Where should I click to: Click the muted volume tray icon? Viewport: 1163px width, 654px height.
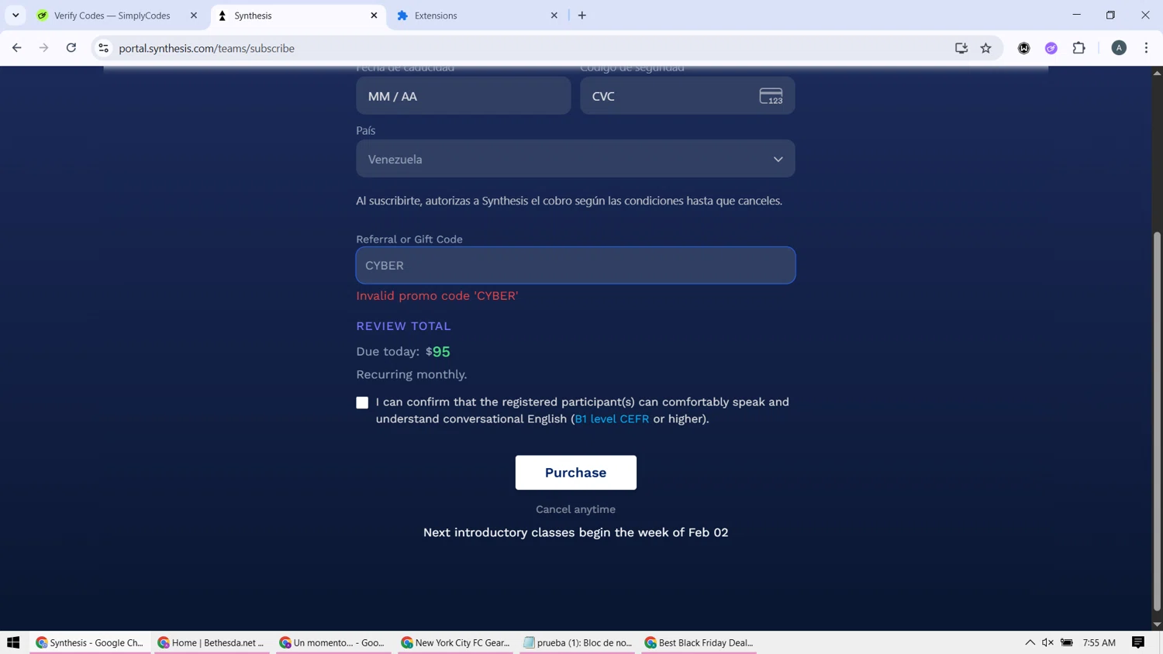[1047, 642]
